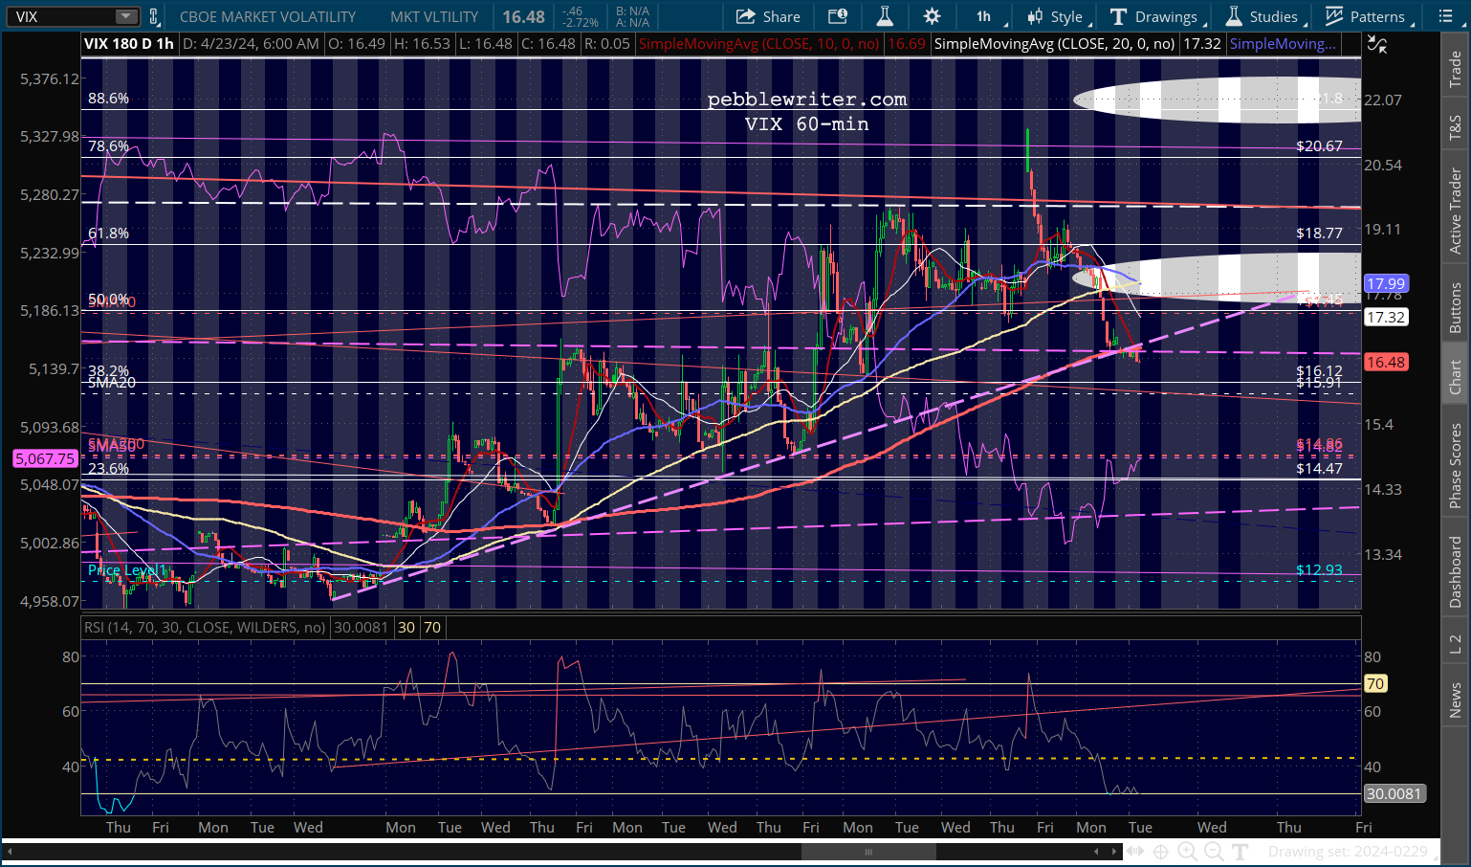Image resolution: width=1471 pixels, height=867 pixels.
Task: Open chart settings gear icon
Action: [x=932, y=16]
